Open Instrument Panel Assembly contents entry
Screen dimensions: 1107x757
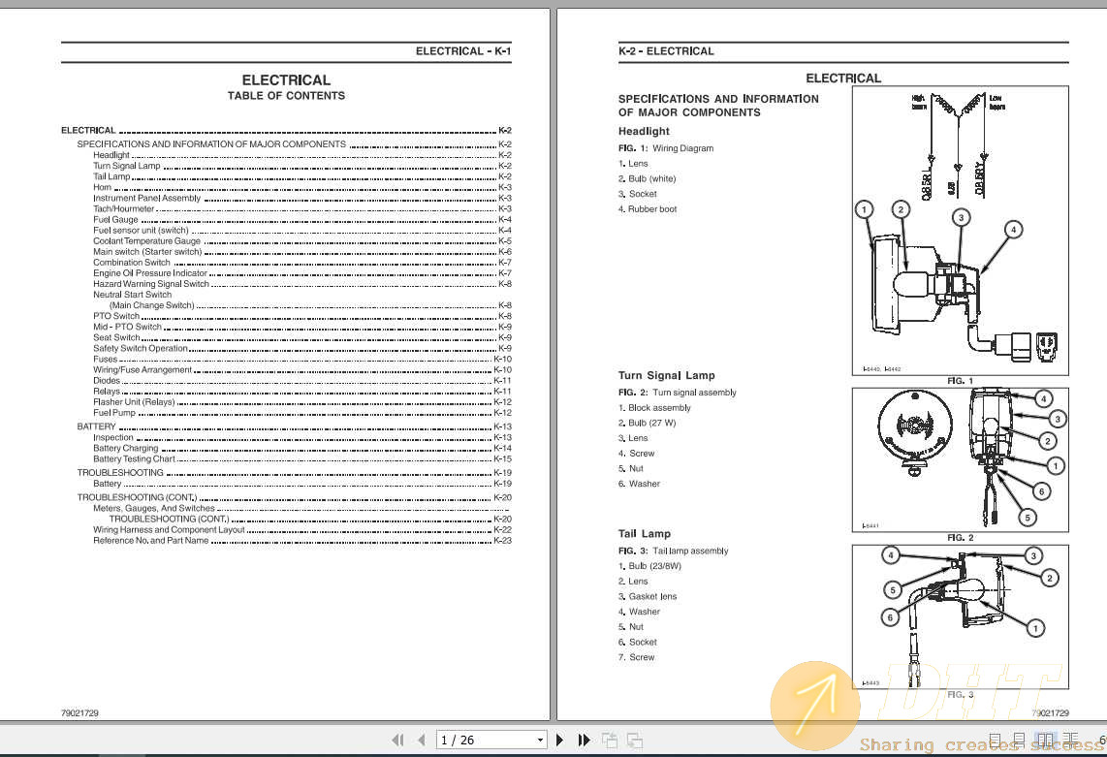click(146, 198)
